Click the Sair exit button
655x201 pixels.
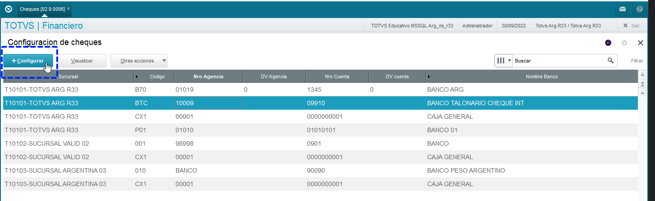[631, 26]
